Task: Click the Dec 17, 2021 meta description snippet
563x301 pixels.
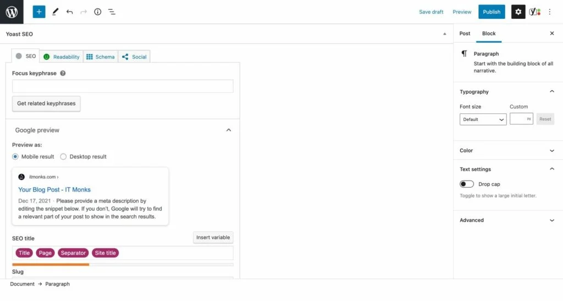Action: [90, 209]
